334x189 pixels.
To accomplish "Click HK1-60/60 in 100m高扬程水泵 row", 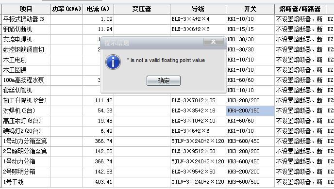I will tap(250, 80).
